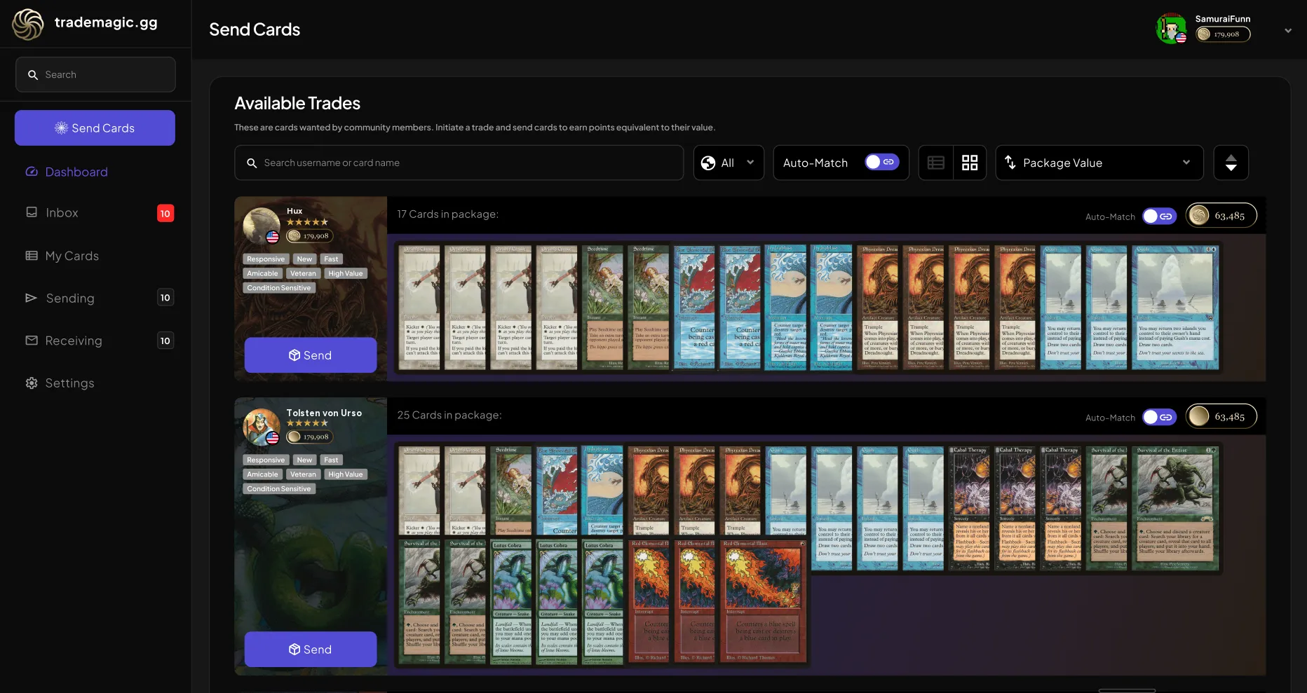This screenshot has height=693, width=1307.
Task: Select the Survival of the Fittest card thumbnail
Action: click(1176, 508)
